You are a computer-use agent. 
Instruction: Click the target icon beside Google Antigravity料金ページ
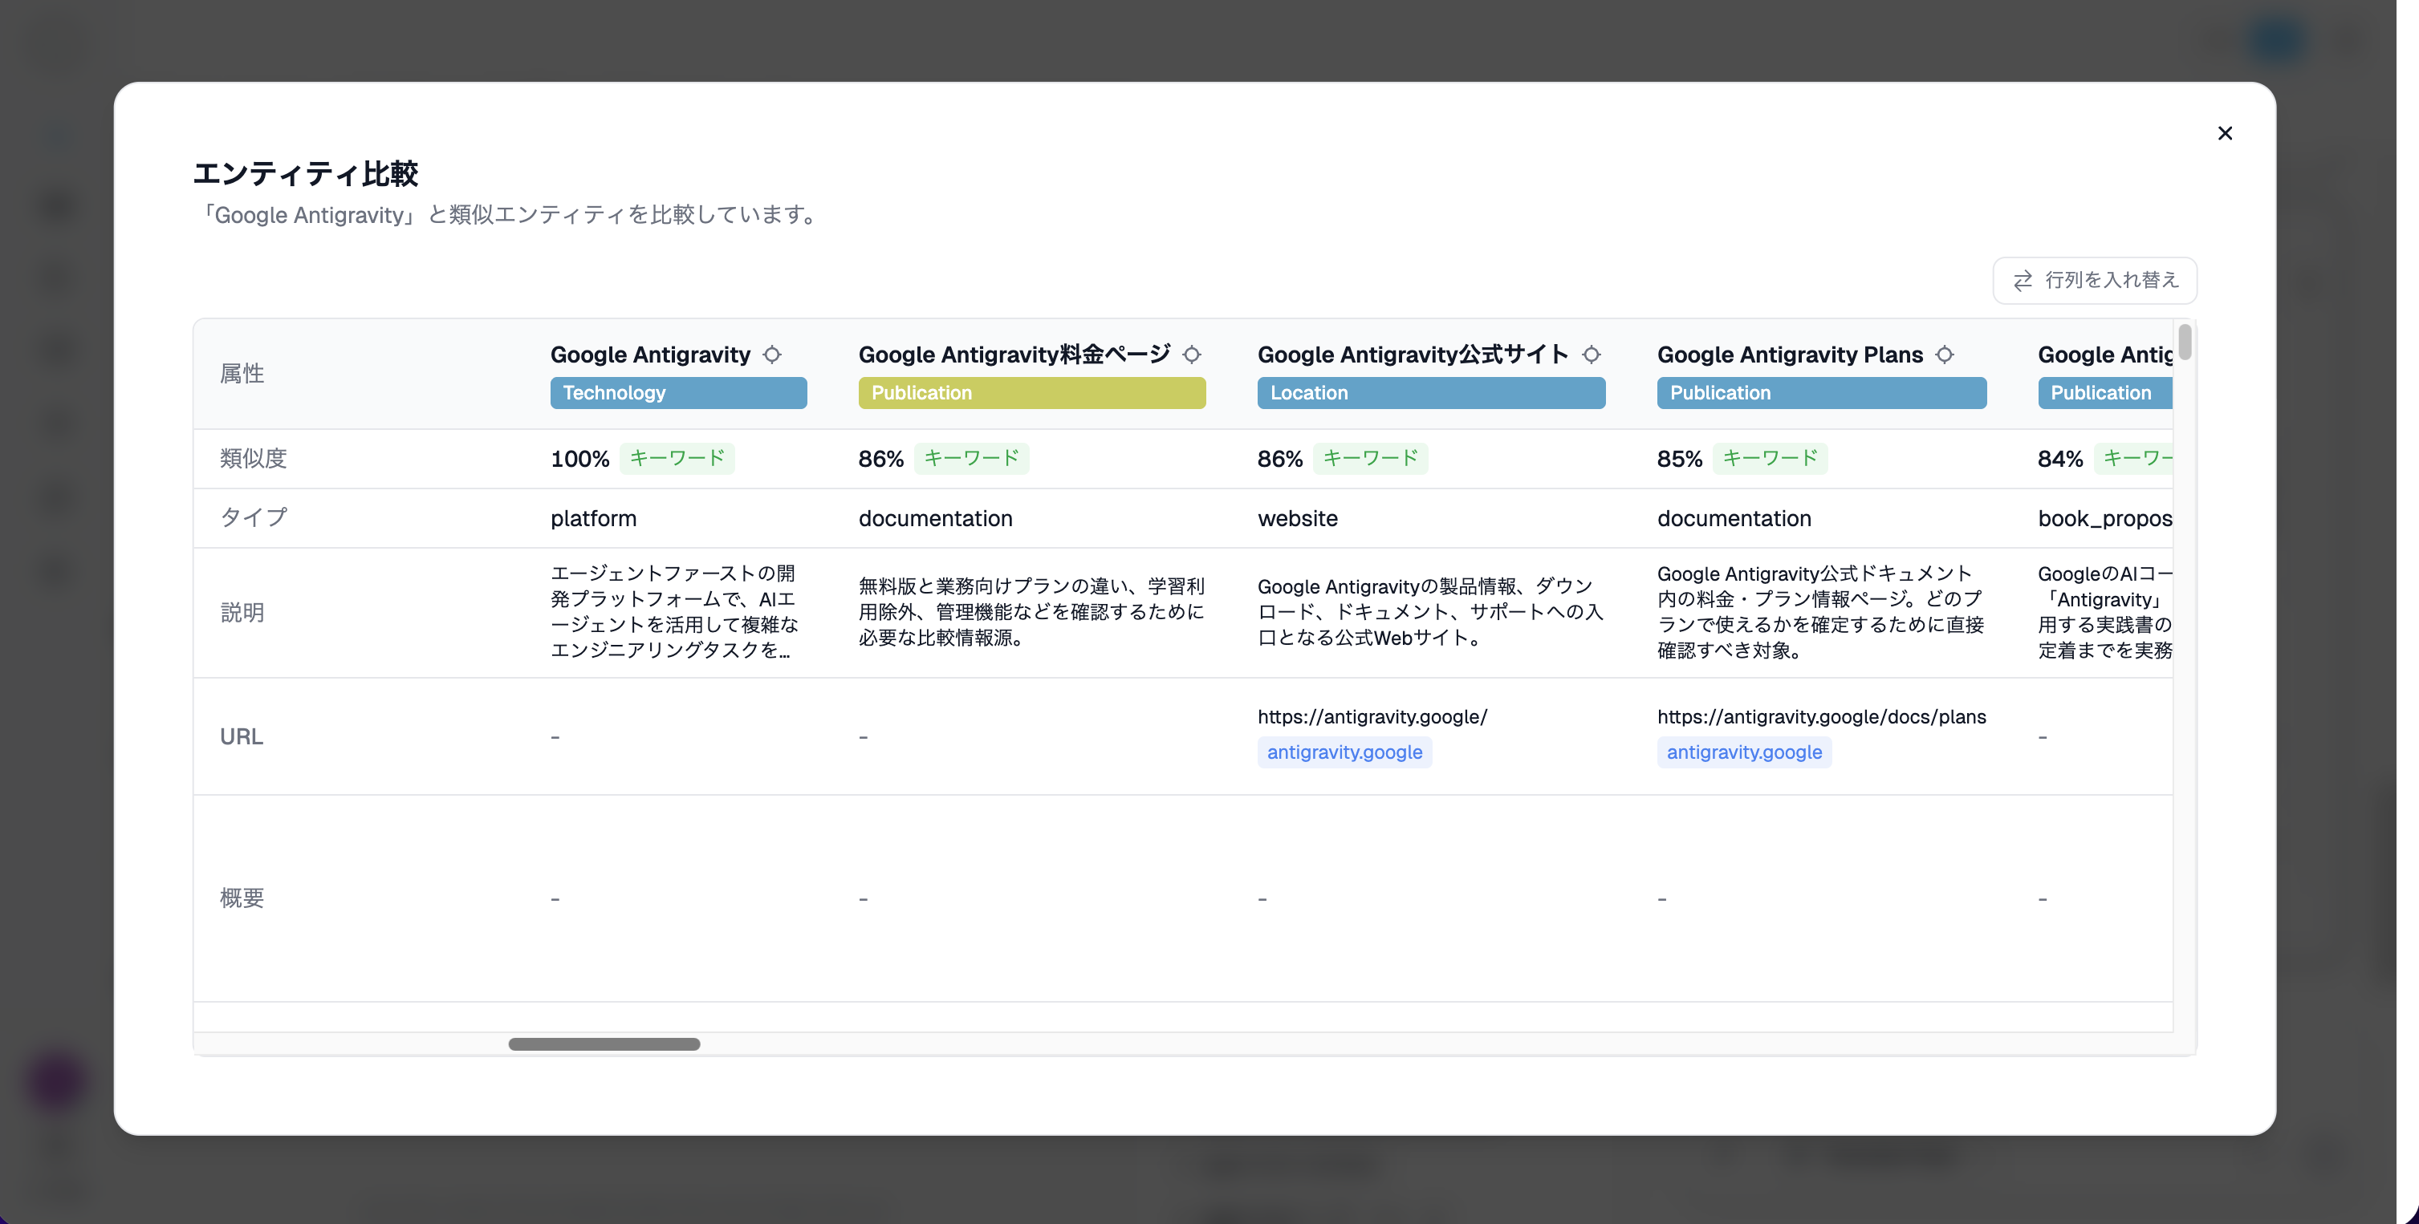(1193, 355)
